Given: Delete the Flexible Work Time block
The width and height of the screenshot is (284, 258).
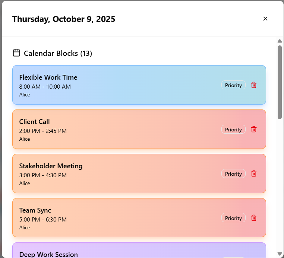Looking at the screenshot, I should pyautogui.click(x=254, y=85).
